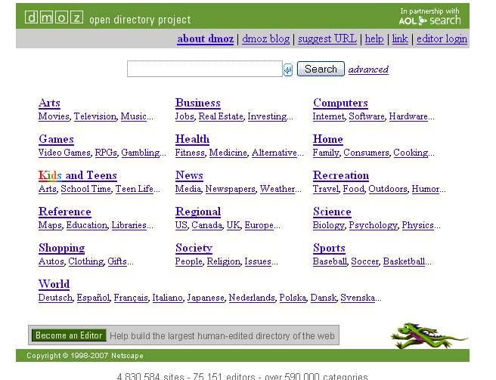Image resolution: width=496 pixels, height=380 pixels.
Task: Browse the Shopping category heading
Action: [x=61, y=248]
